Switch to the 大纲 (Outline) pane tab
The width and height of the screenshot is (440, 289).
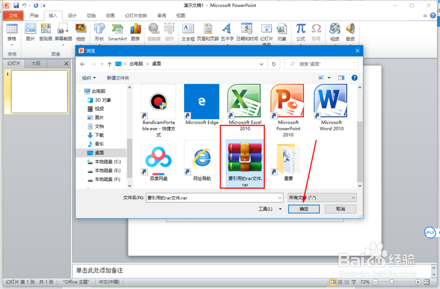tap(36, 63)
